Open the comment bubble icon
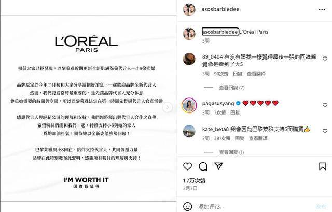 coord(203,166)
